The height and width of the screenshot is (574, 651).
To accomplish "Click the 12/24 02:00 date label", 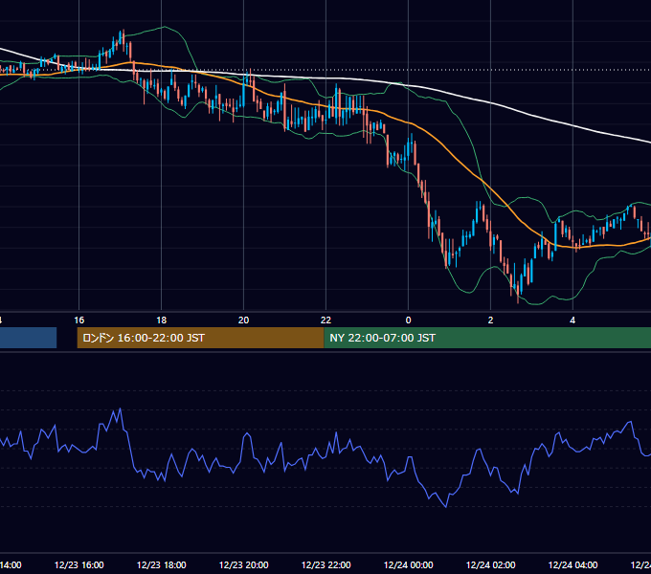I will pos(490,564).
